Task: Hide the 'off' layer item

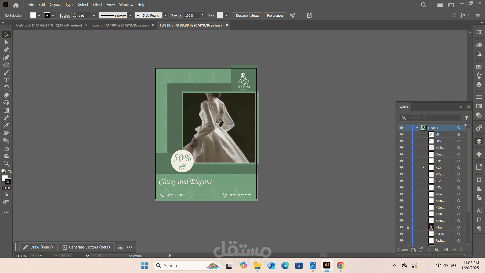Action: (x=401, y=134)
